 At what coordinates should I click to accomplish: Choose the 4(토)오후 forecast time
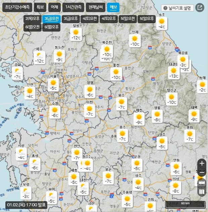(109, 19)
